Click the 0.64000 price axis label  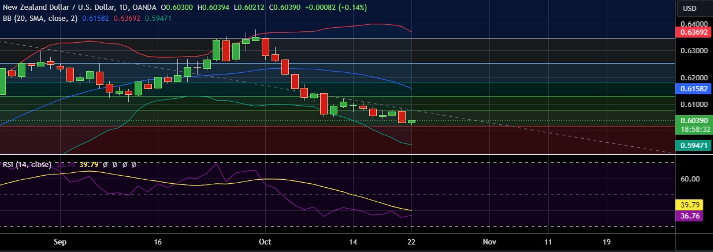tap(693, 24)
